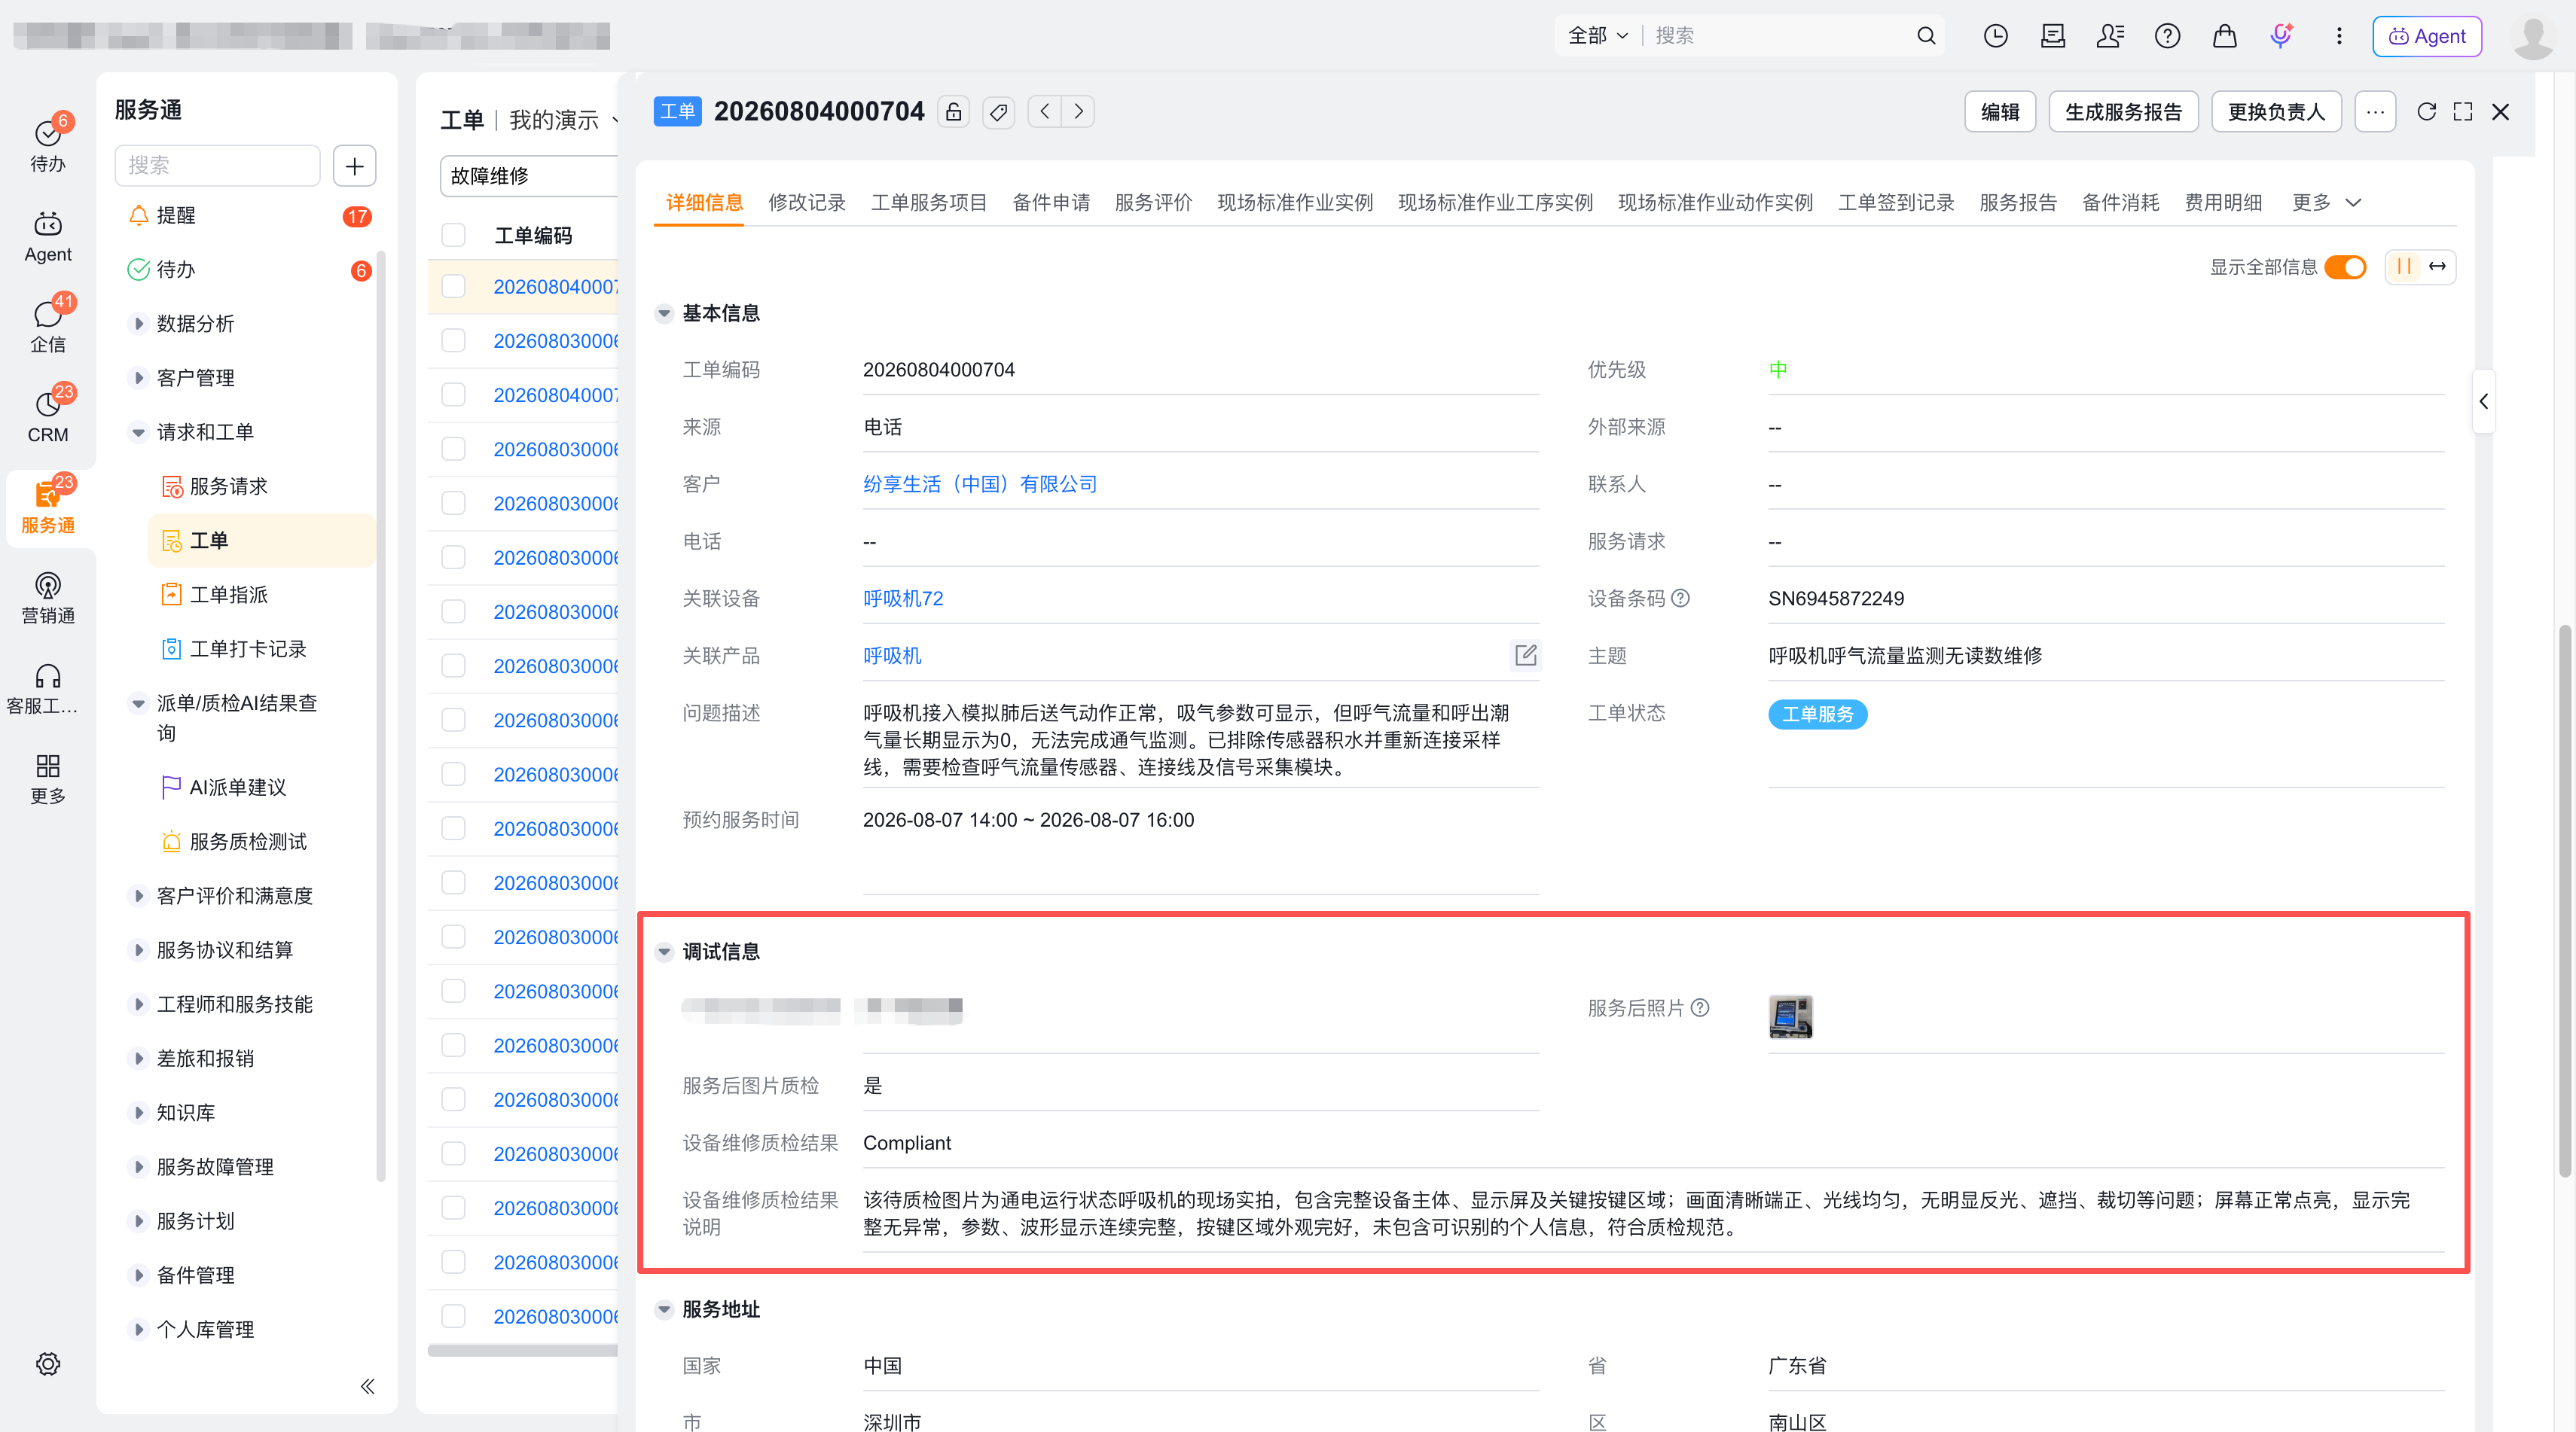The image size is (2576, 1432).
Task: Click help icon next to 设备条码
Action: tap(1680, 599)
